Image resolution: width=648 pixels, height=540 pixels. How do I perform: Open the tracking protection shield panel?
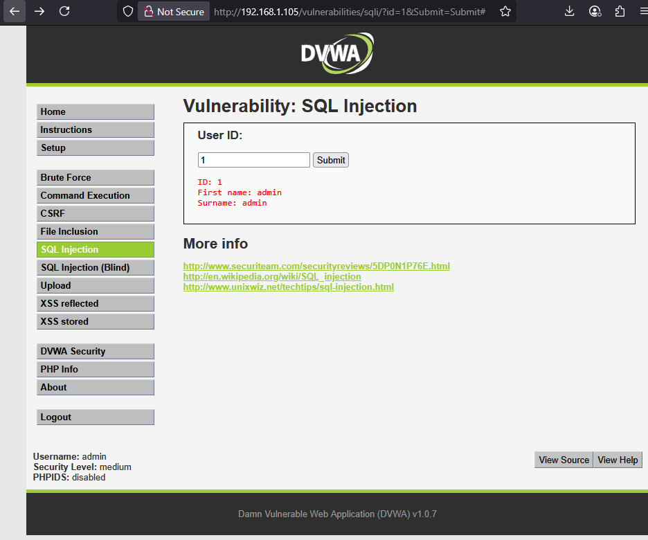[x=126, y=11]
